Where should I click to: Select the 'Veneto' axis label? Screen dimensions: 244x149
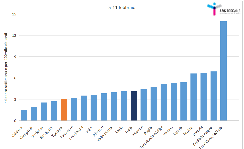point(168,131)
